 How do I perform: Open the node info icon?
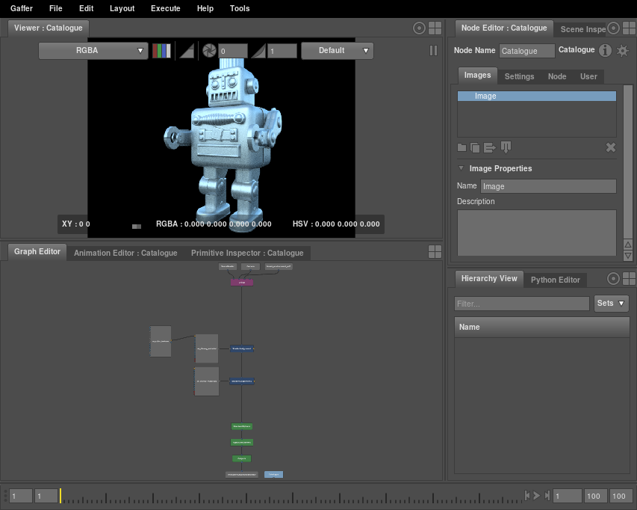[605, 51]
